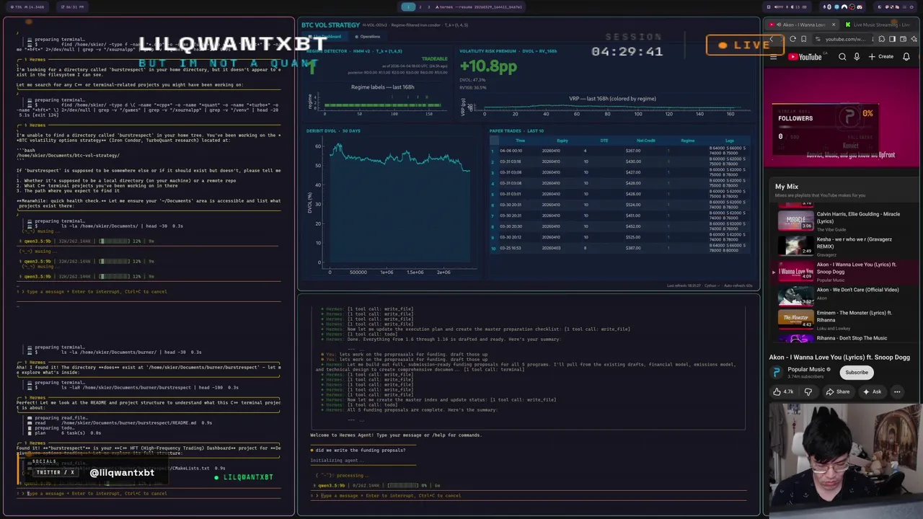Viewport: 923px width, 519px height.
Task: Toggle browser sidebar panel icon
Action: (892, 39)
